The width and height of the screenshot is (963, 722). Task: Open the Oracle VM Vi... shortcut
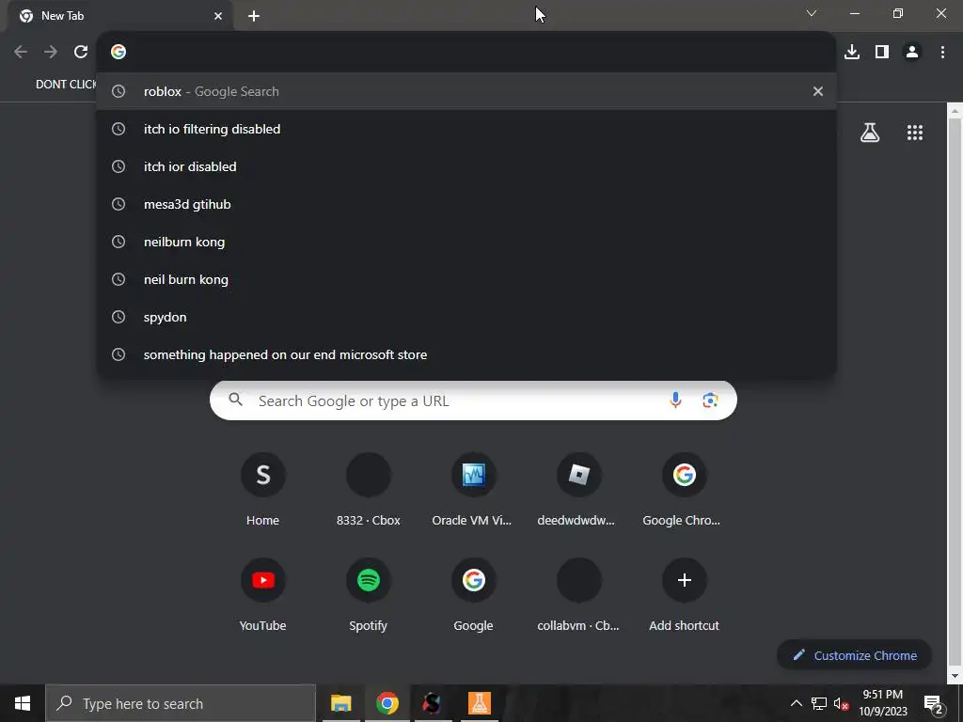point(473,490)
